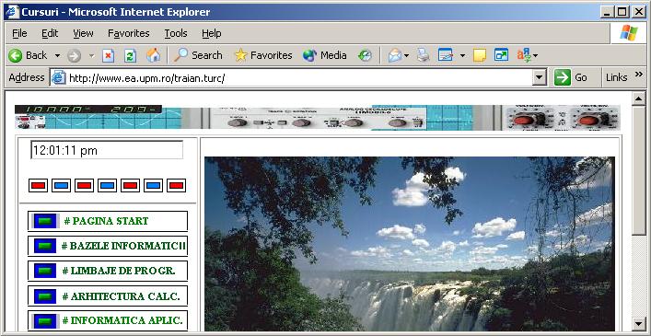The width and height of the screenshot is (651, 336).
Task: Expand the address bar dropdown
Action: [x=540, y=77]
